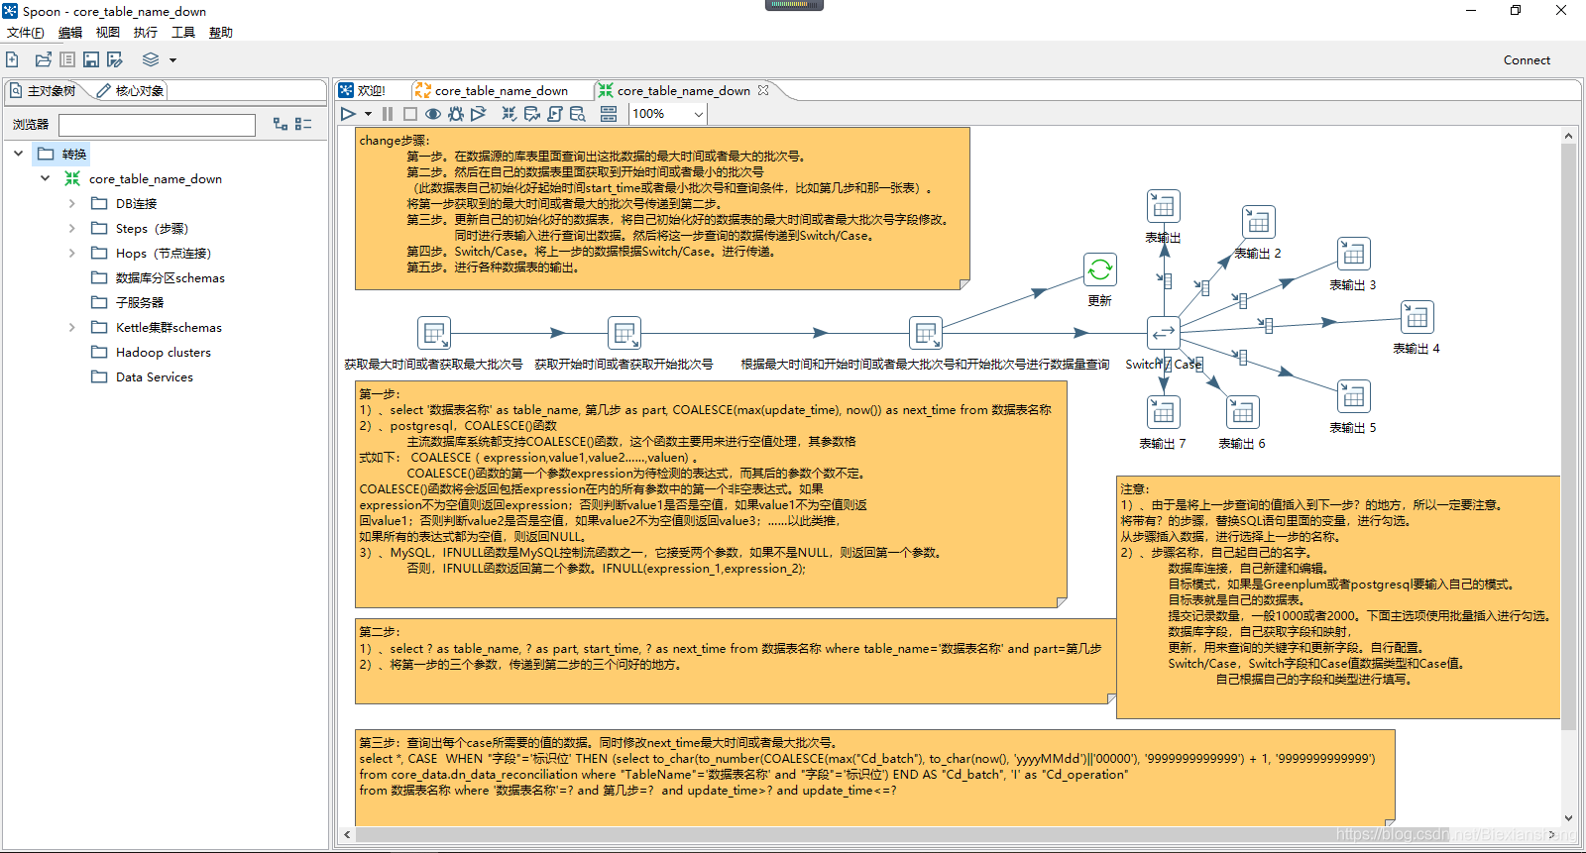Image resolution: width=1586 pixels, height=853 pixels.
Task: Select the 表输出 5 step icon
Action: (1354, 396)
